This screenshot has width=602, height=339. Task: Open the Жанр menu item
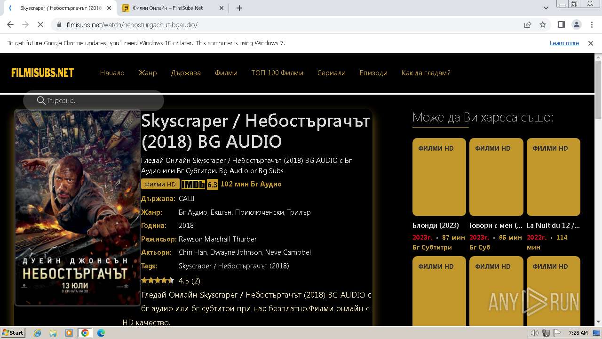[147, 73]
